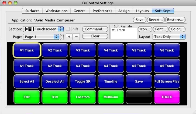
Task: Toggle the Shift checkbox
Action: 68,29
